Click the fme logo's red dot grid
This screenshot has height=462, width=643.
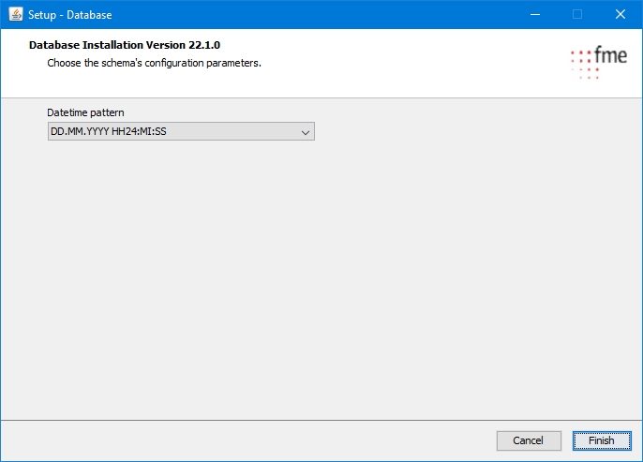tap(585, 63)
